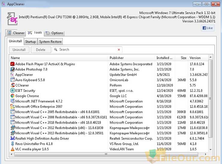Click the vertical scrollbar down arrow

[x=210, y=150]
